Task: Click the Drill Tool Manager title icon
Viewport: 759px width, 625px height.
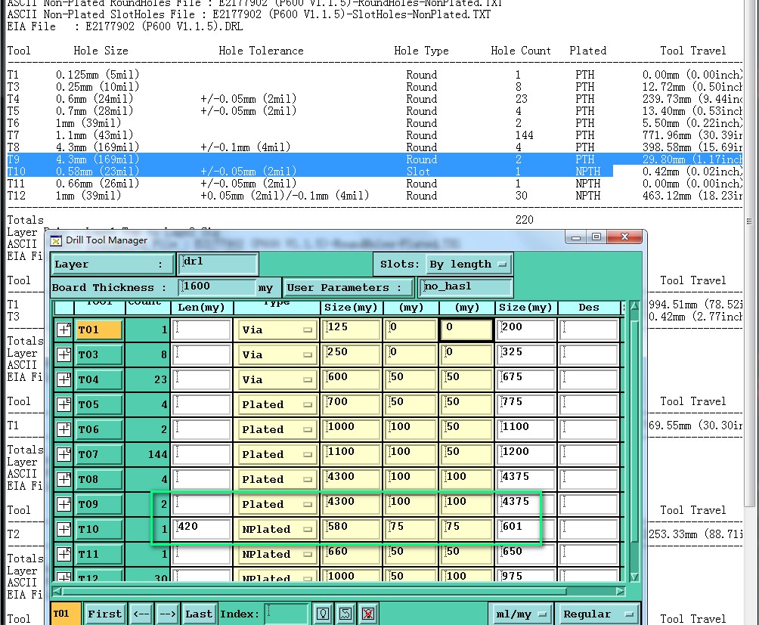Action: (x=56, y=240)
